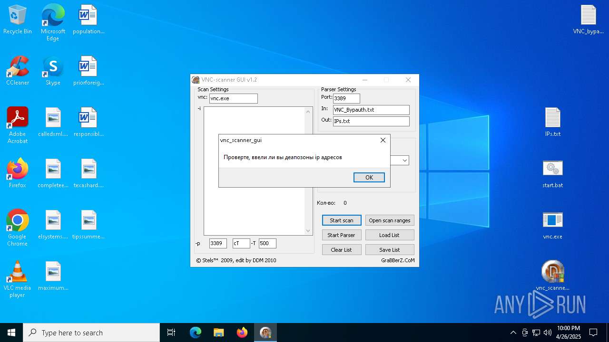
Task: Focus the -T timeout field 500
Action: click(x=267, y=243)
